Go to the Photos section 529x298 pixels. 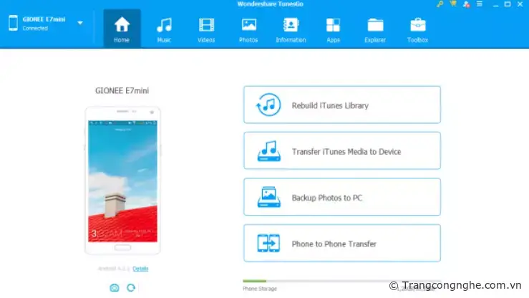point(248,29)
